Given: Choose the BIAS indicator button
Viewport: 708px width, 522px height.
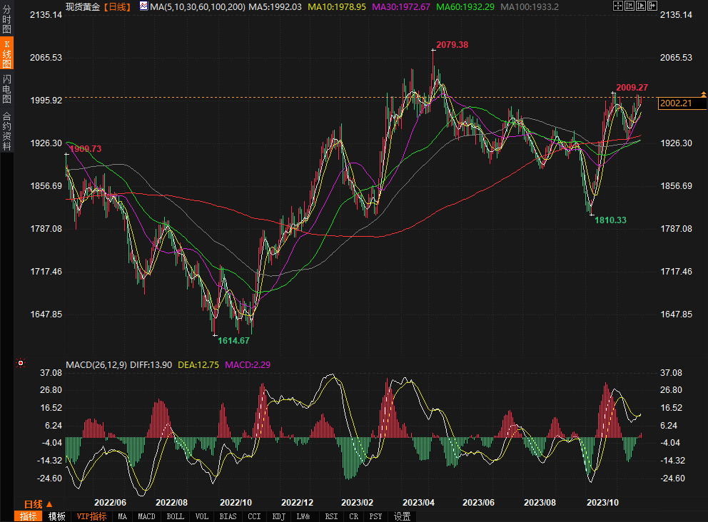Looking at the screenshot, I should 228,516.
